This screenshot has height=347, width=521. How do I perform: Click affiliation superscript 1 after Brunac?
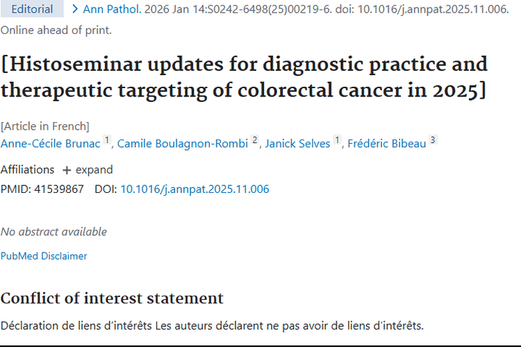pos(107,141)
